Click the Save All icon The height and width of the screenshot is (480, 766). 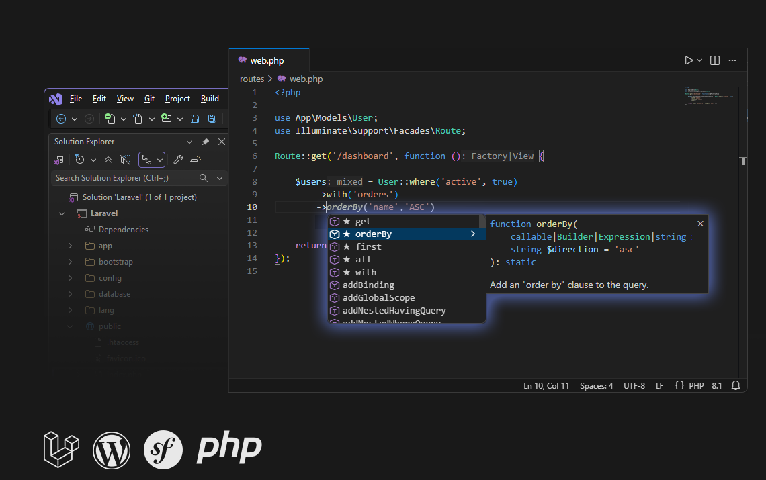point(212,119)
